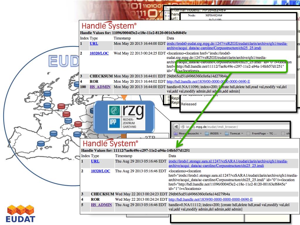Click Handle System logo in 11096 window
The image size is (300, 225).
pyautogui.click(x=109, y=26)
